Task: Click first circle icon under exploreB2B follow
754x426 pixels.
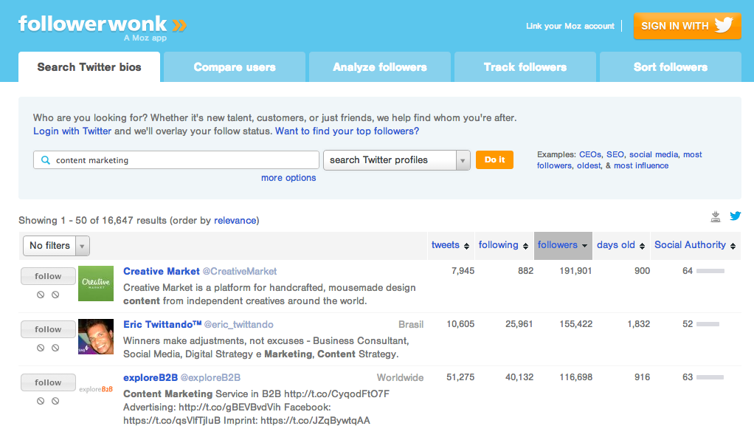Action: point(41,401)
